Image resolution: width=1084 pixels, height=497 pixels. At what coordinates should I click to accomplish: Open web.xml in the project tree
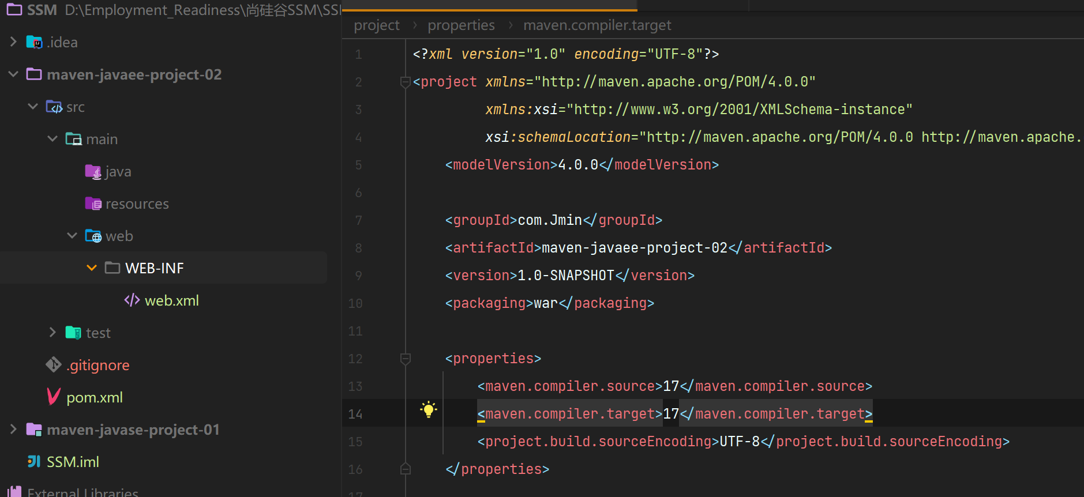point(172,300)
